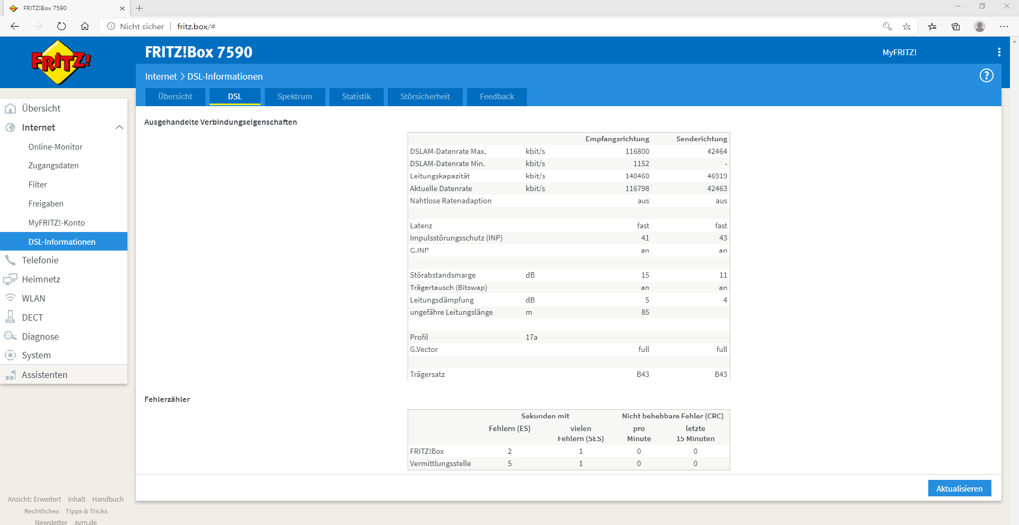Open Tipps & Tricks footer link
Viewport: 1019px width, 525px height.
87,511
